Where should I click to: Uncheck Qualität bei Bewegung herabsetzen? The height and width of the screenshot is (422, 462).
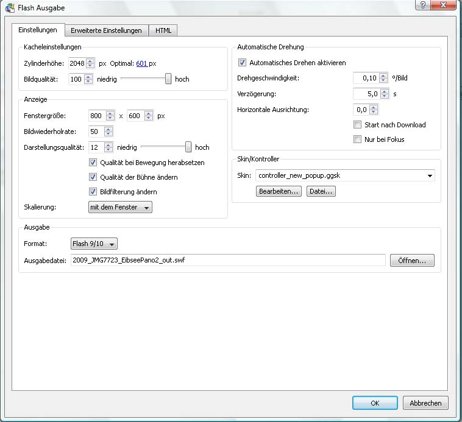93,163
